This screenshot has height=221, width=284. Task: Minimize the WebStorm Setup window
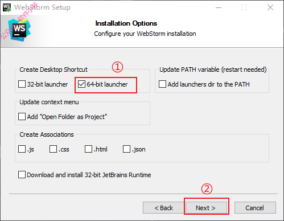[219, 7]
